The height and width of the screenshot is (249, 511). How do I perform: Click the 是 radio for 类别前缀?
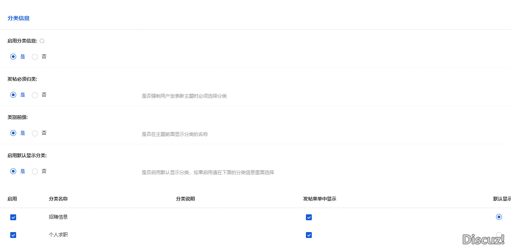(13, 133)
